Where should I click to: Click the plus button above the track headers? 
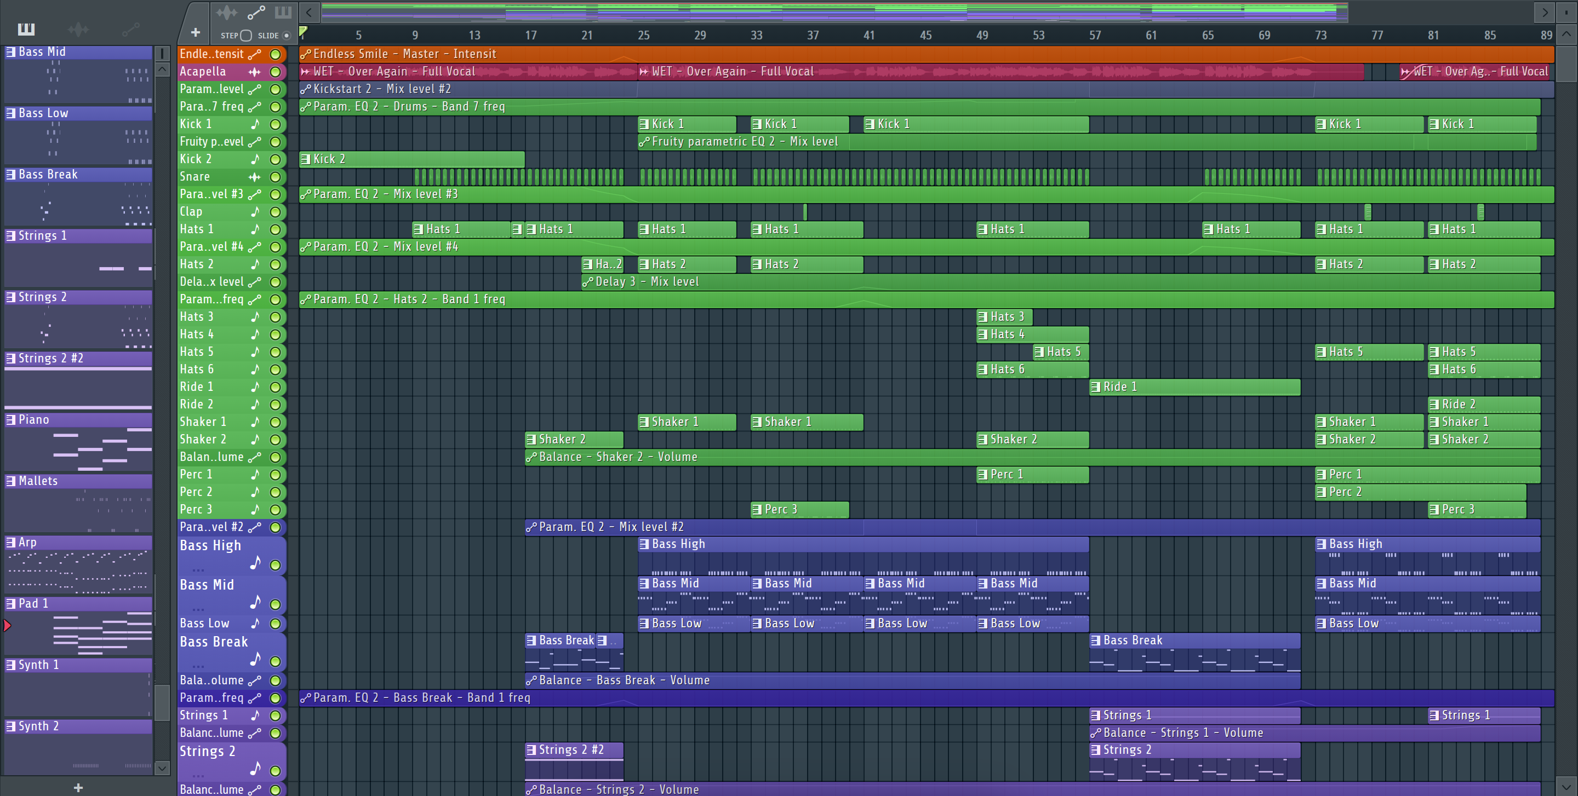coord(196,32)
